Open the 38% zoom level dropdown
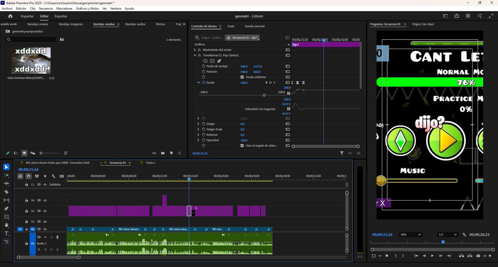This screenshot has width=498, height=267. click(411, 235)
